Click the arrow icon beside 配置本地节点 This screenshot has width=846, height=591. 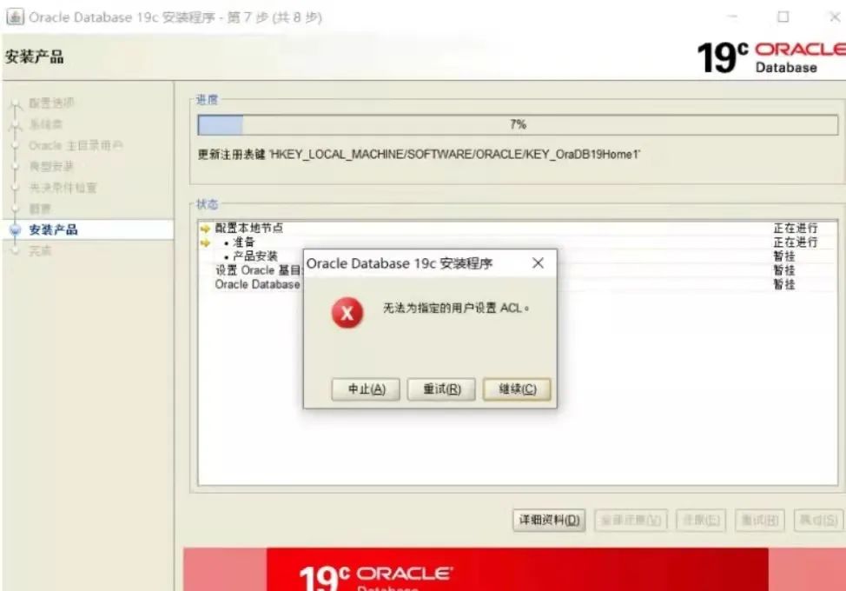(205, 229)
